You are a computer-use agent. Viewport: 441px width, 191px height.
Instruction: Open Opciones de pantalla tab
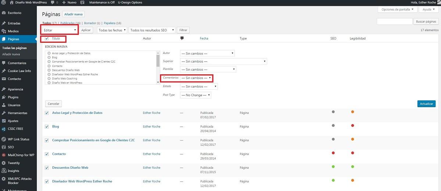(x=398, y=10)
